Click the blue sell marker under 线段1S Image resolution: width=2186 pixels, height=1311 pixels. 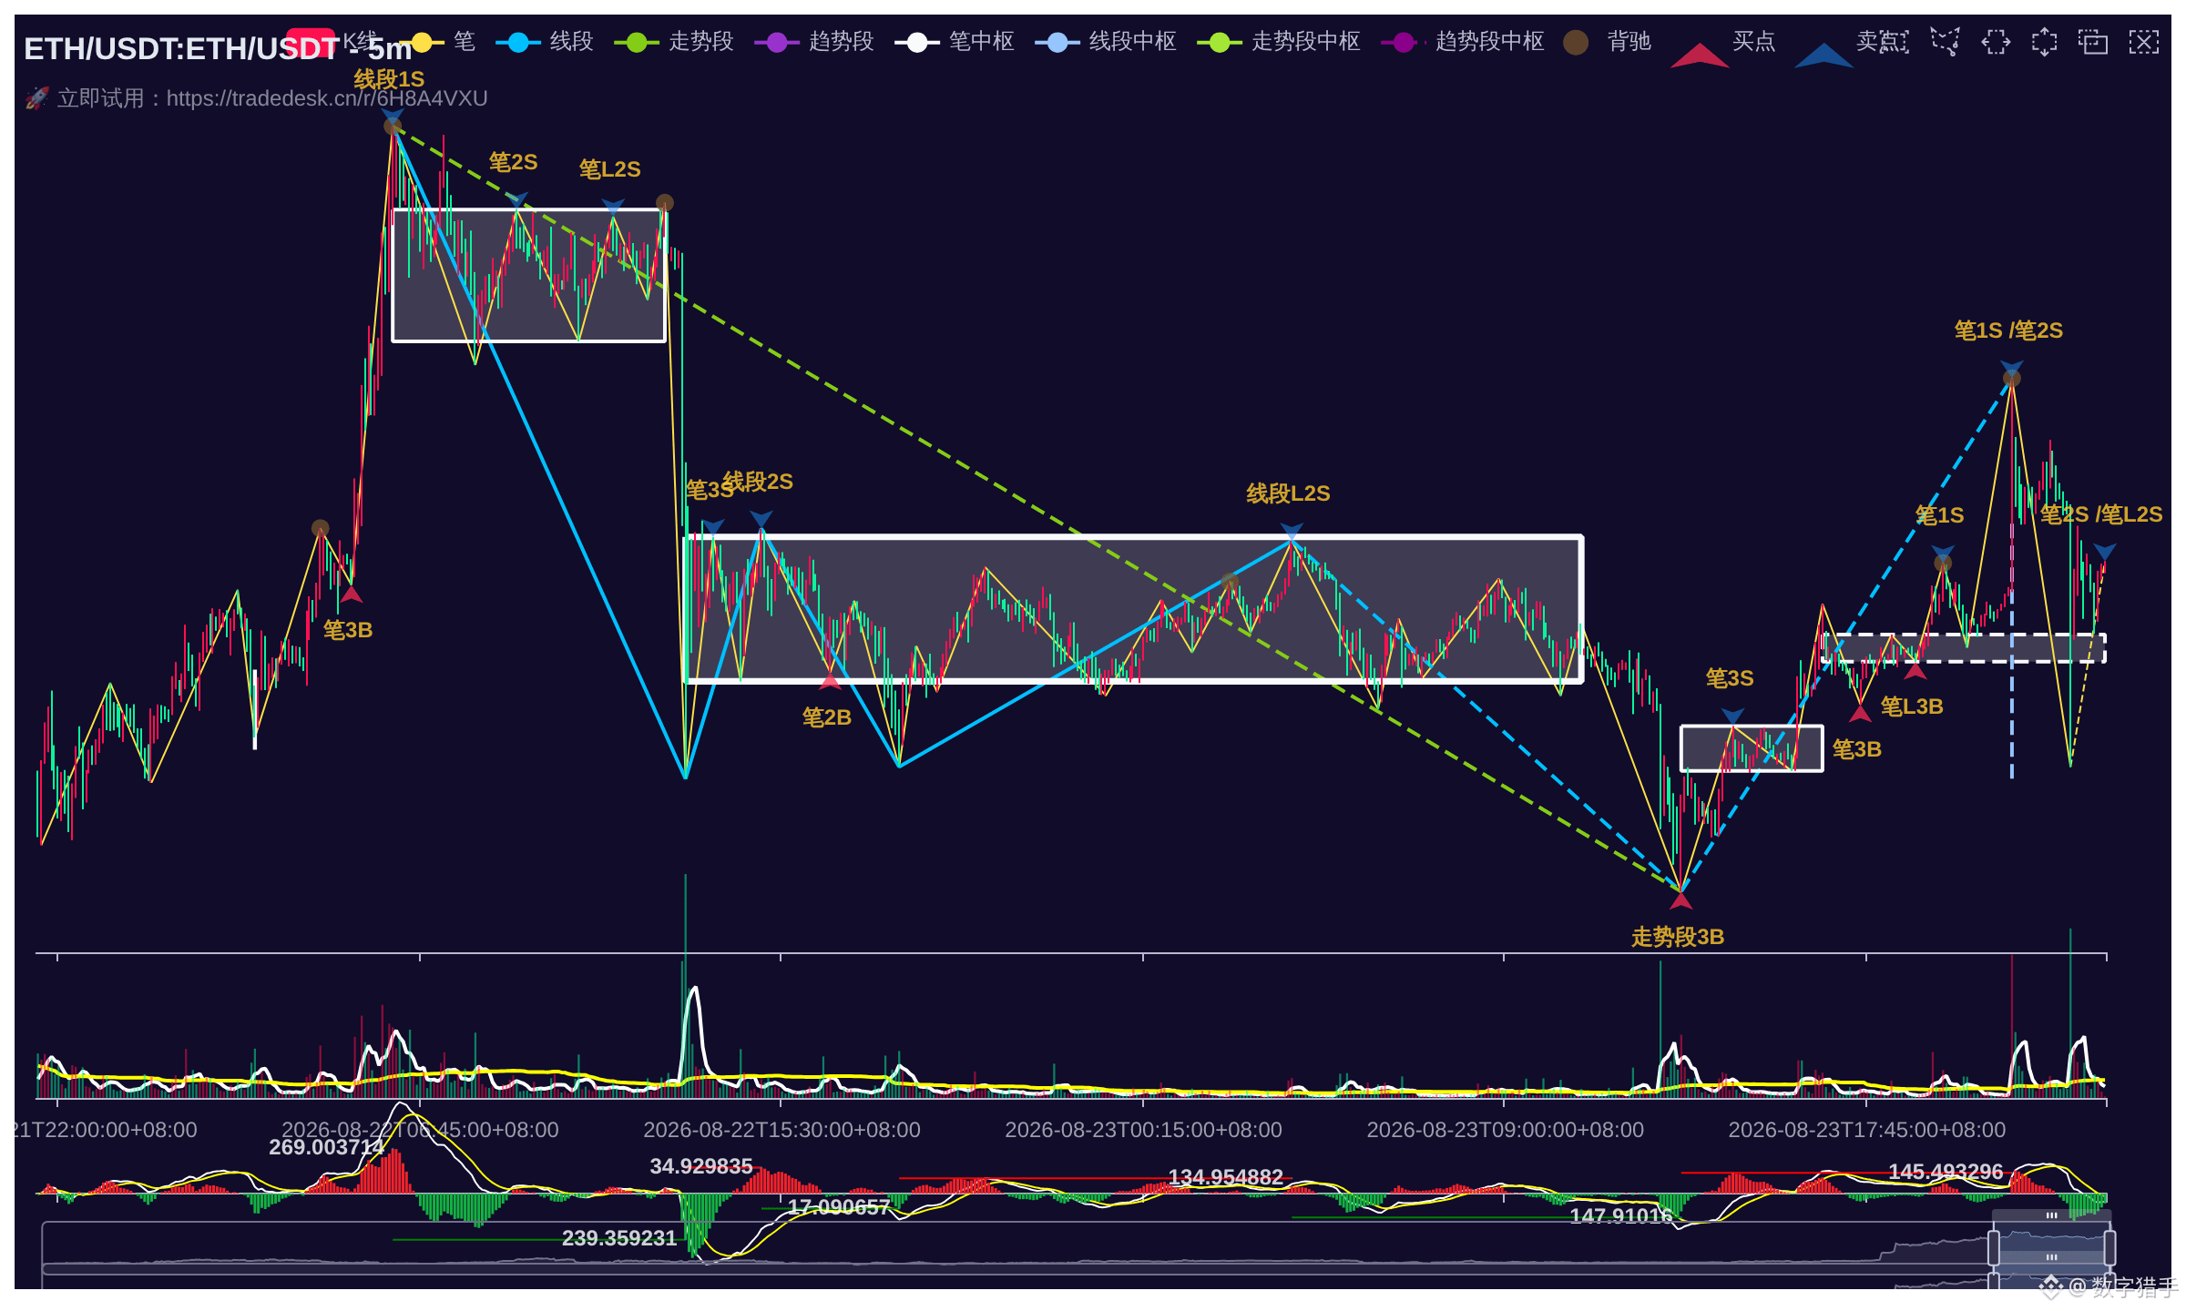[x=393, y=117]
